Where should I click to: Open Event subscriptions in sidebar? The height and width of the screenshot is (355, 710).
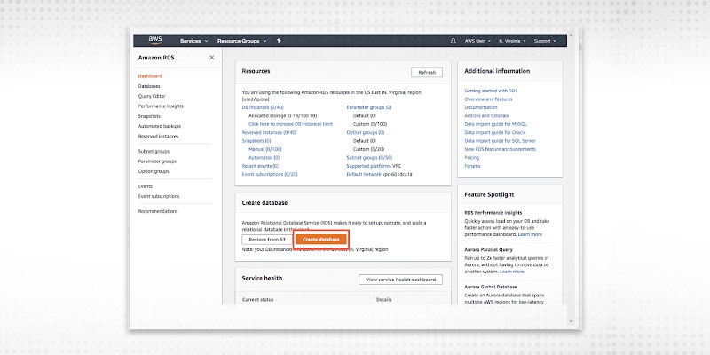(x=159, y=196)
